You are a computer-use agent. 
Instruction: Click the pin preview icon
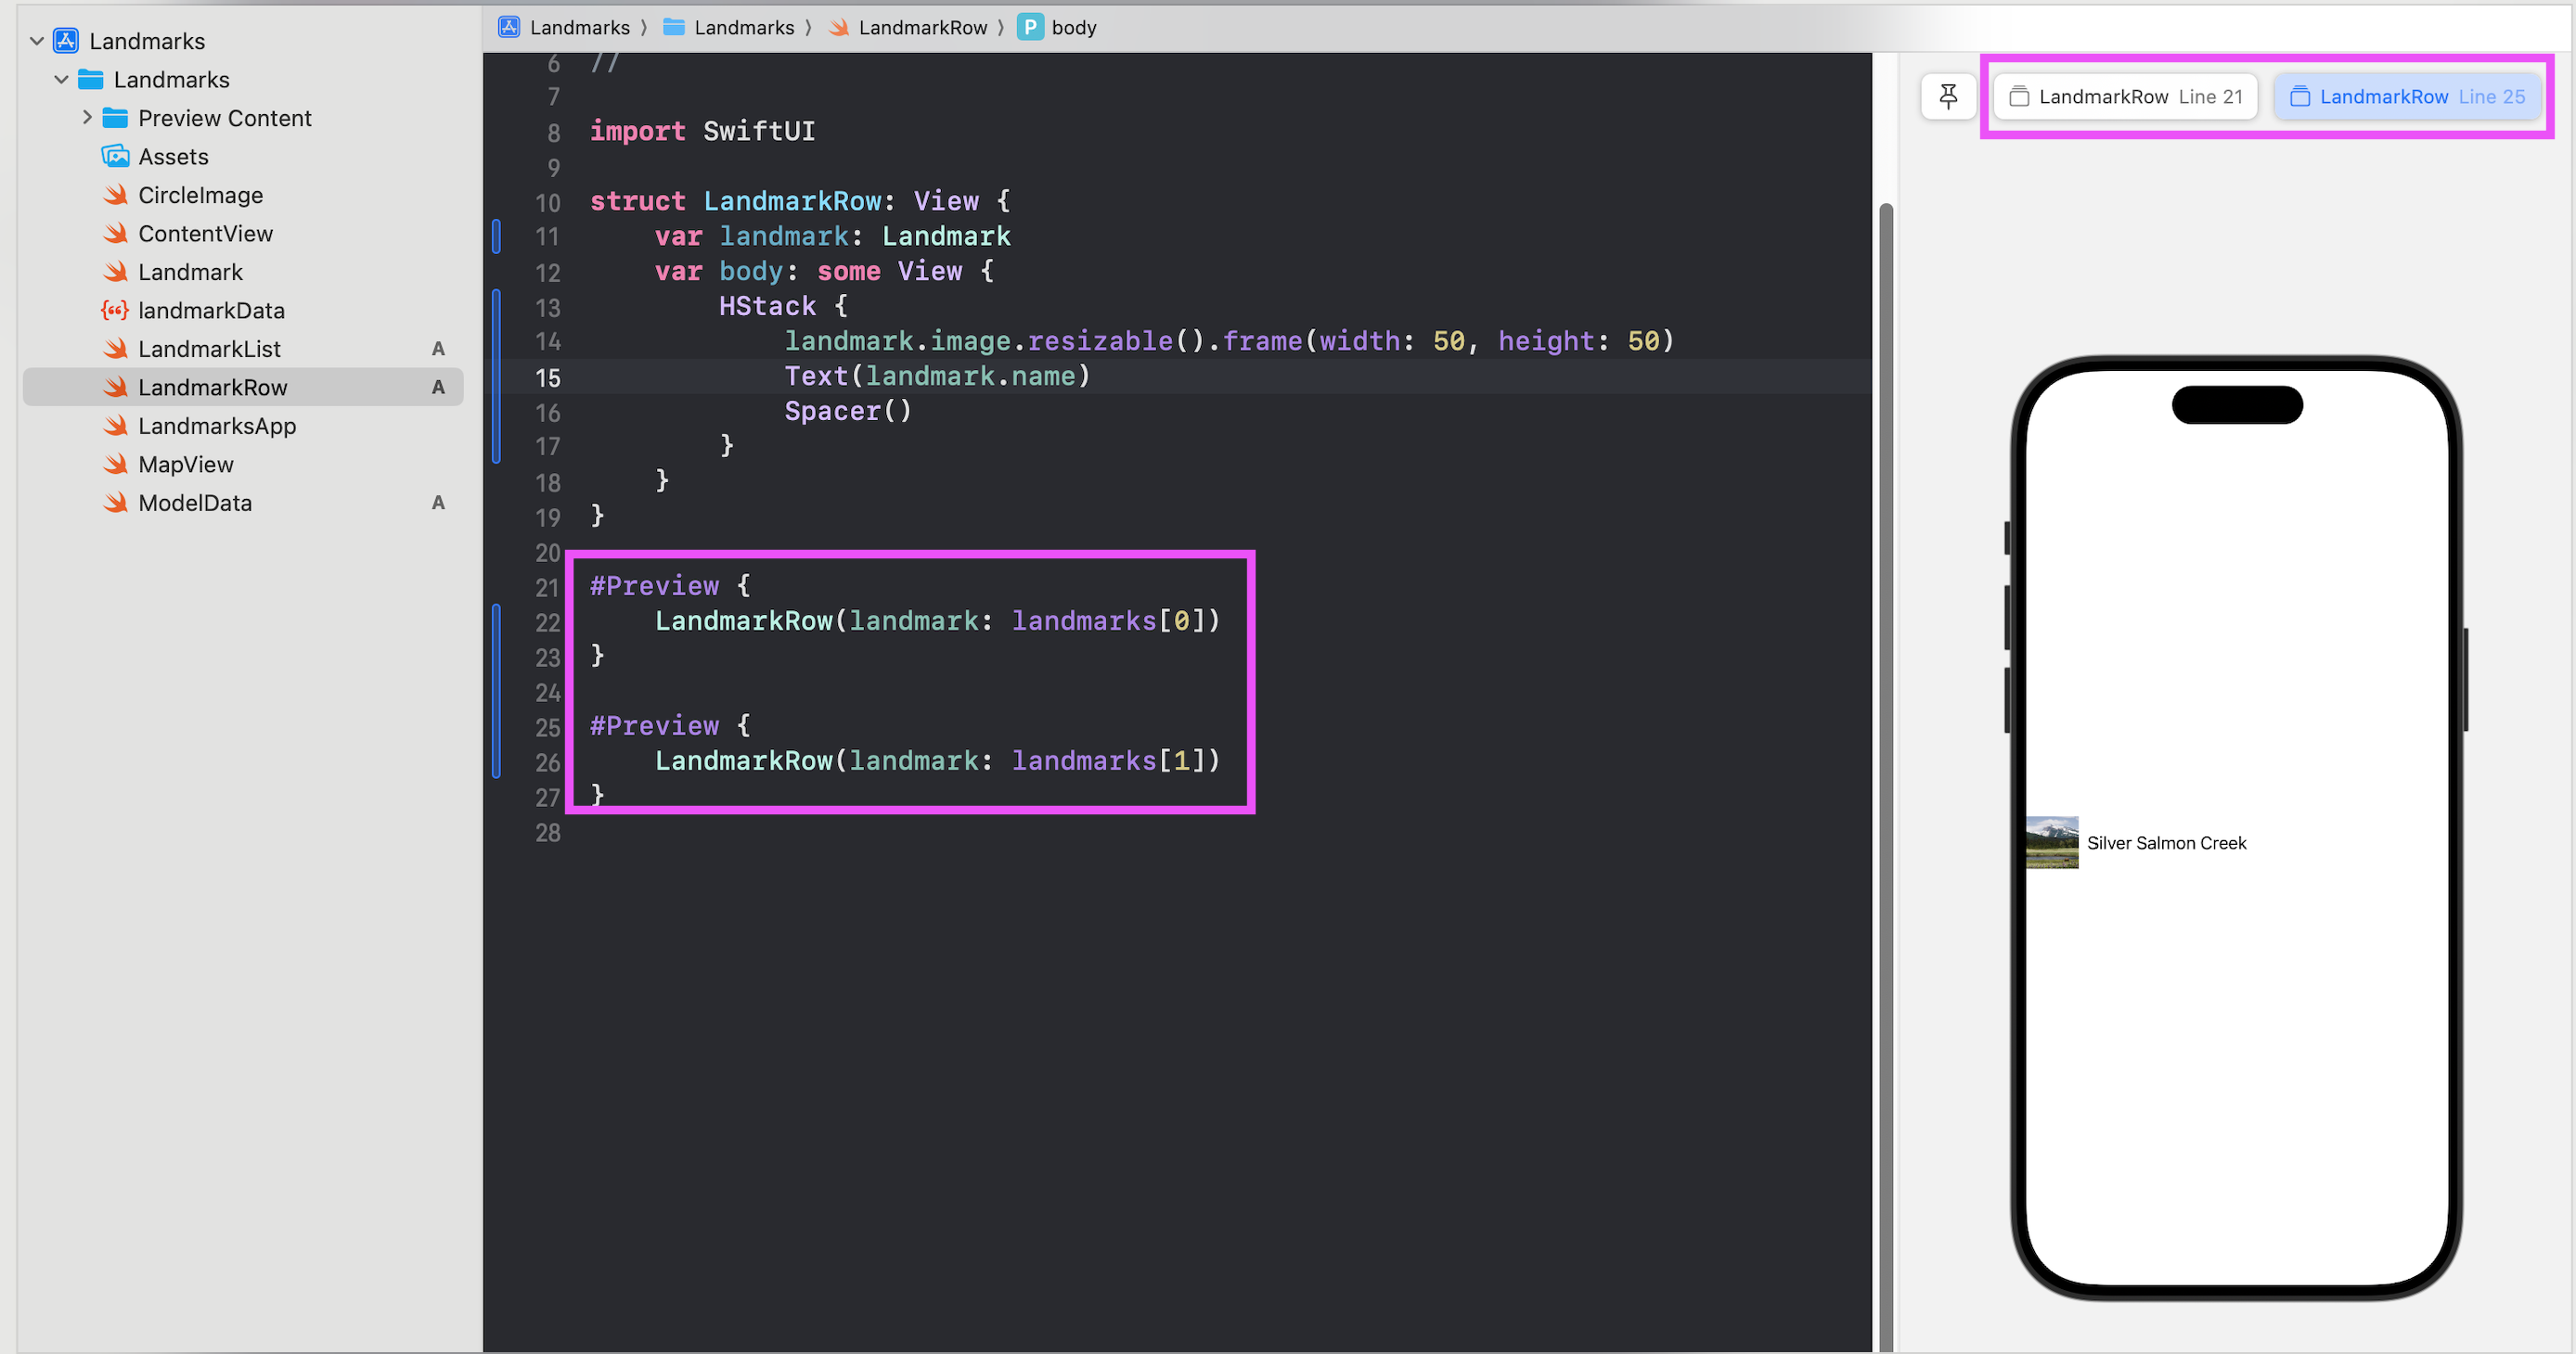point(1947,96)
